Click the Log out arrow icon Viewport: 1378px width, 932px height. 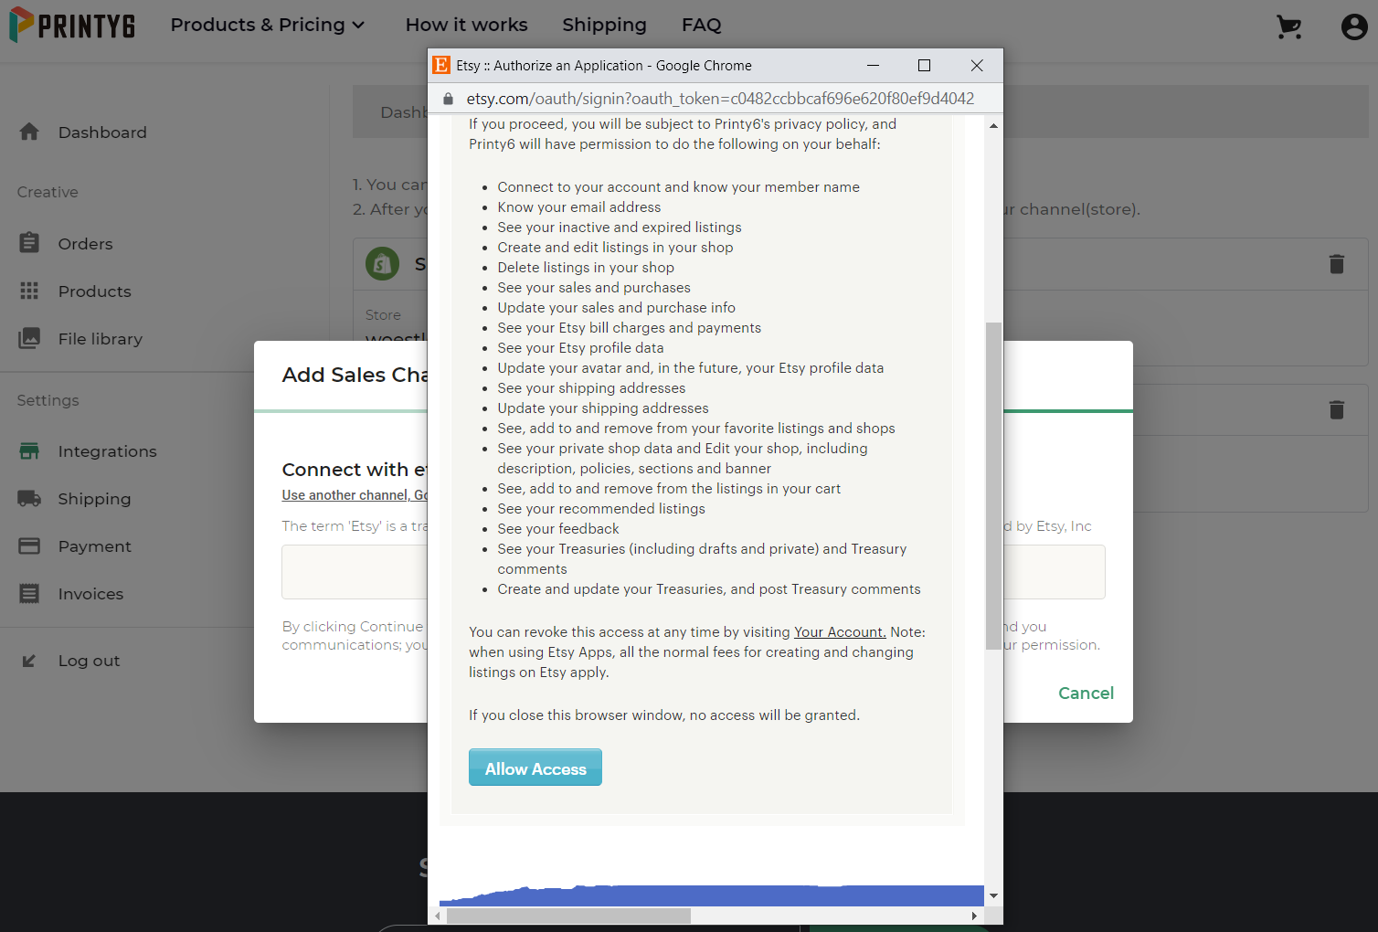coord(29,661)
